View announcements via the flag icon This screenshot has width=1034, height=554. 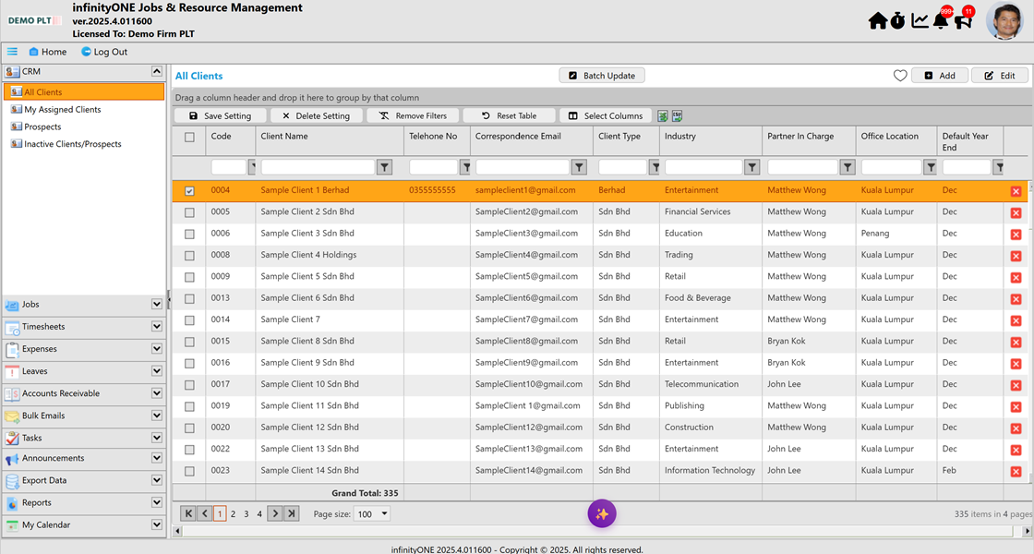pyautogui.click(x=964, y=19)
